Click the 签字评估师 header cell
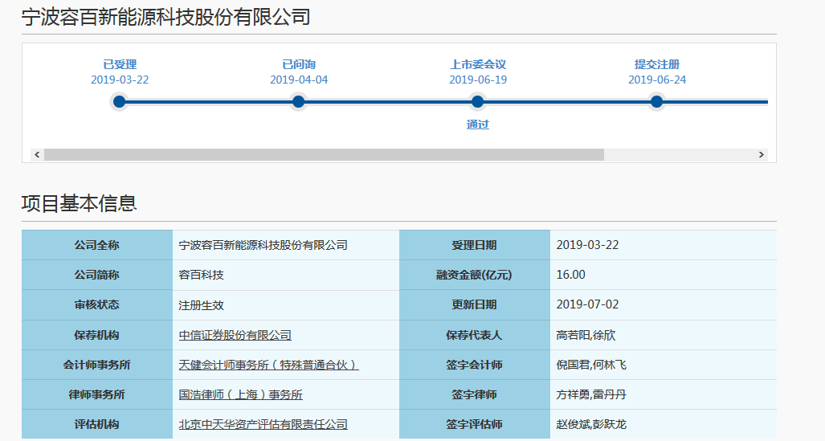The width and height of the screenshot is (825, 441). pyautogui.click(x=475, y=424)
